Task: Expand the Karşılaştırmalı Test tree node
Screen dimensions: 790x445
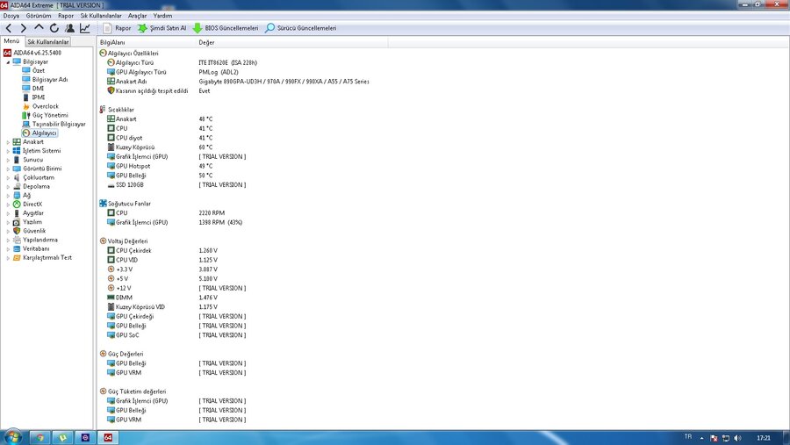Action: coord(8,257)
